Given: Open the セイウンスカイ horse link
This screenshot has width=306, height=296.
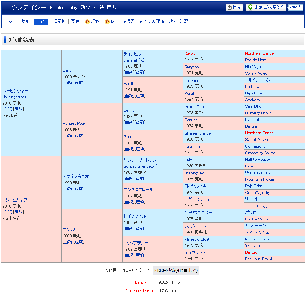Looking at the screenshot, I should 136,216.
